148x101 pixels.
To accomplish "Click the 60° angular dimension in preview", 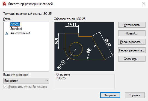I will (88, 50).
